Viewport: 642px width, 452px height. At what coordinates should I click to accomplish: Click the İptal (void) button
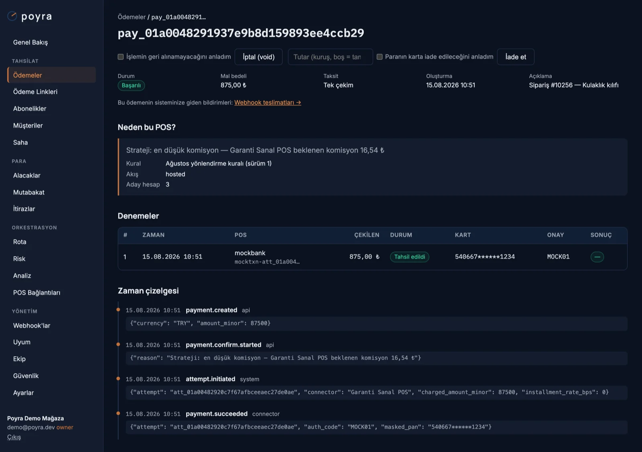258,57
